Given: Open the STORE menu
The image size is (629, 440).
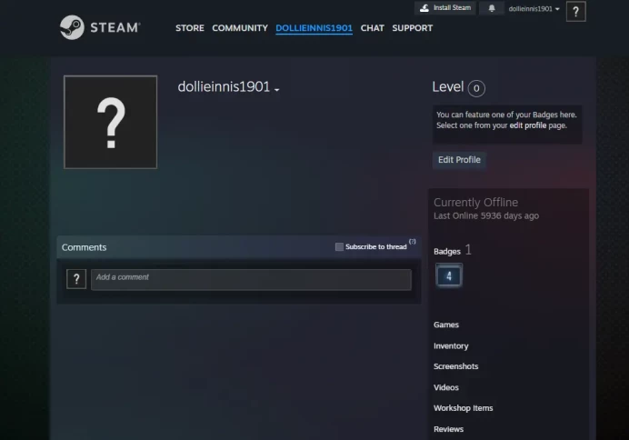Looking at the screenshot, I should (190, 28).
